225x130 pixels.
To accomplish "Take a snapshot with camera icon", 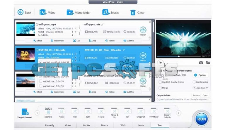I will pos(201,63).
